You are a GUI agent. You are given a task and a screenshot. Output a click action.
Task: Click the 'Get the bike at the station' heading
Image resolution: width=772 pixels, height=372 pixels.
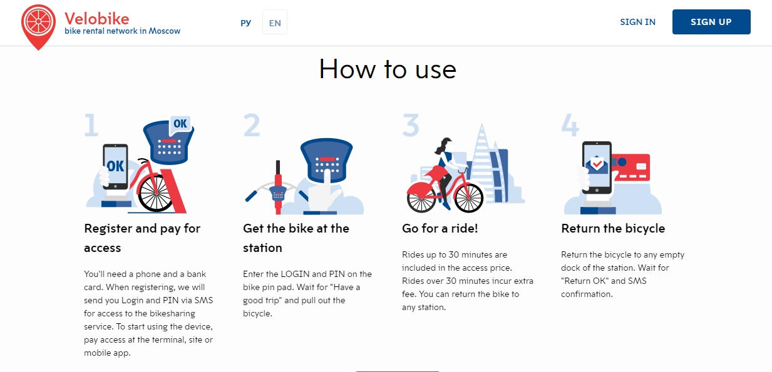point(296,238)
